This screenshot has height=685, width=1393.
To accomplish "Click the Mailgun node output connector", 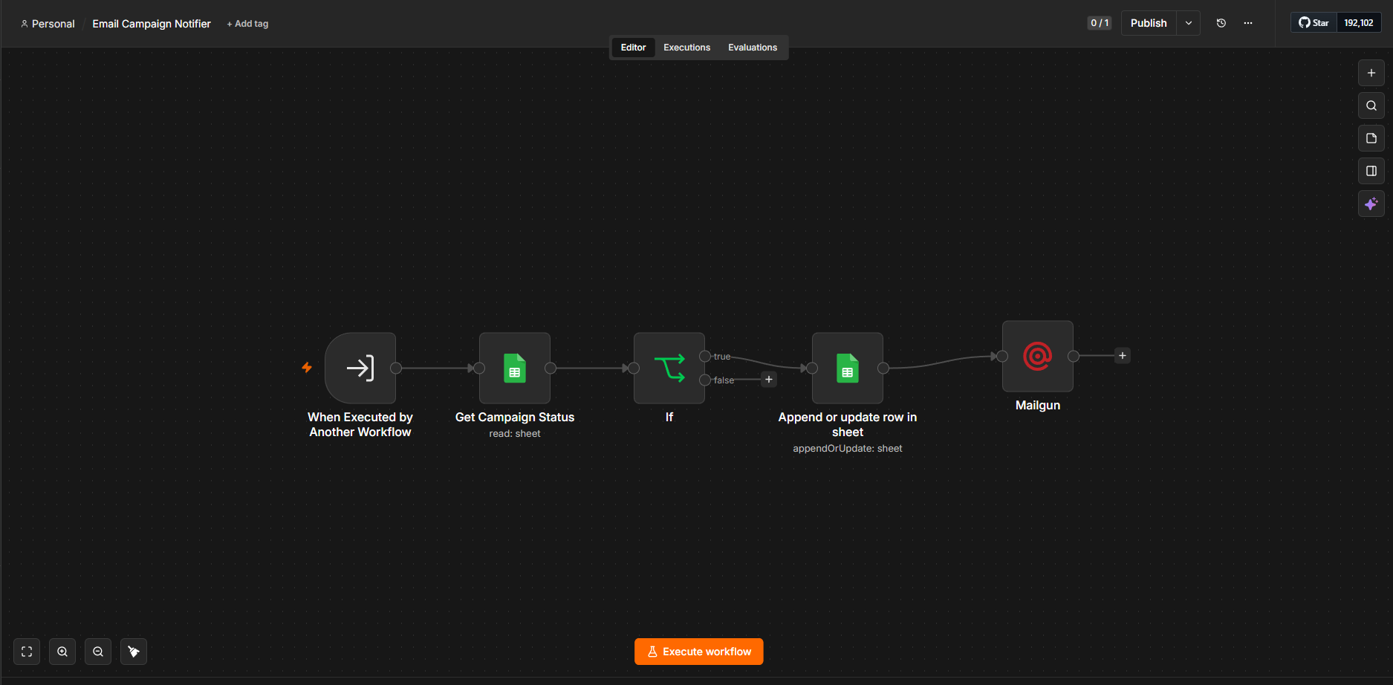I will click(x=1074, y=356).
